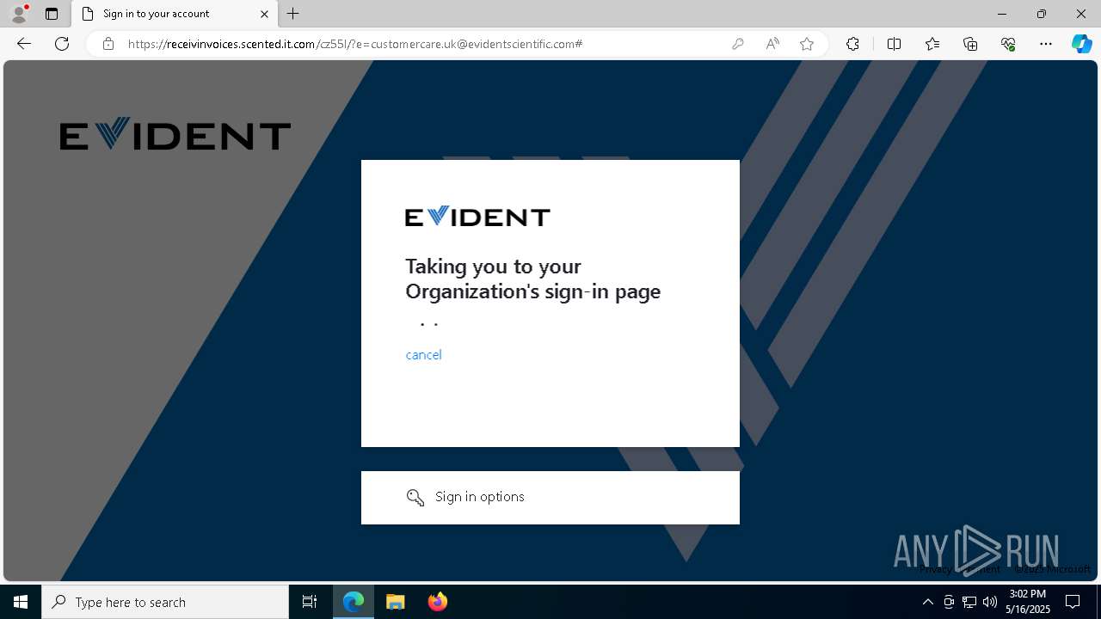This screenshot has width=1101, height=619.
Task: Select Microsoft Edge taskbar icon
Action: coord(354,602)
